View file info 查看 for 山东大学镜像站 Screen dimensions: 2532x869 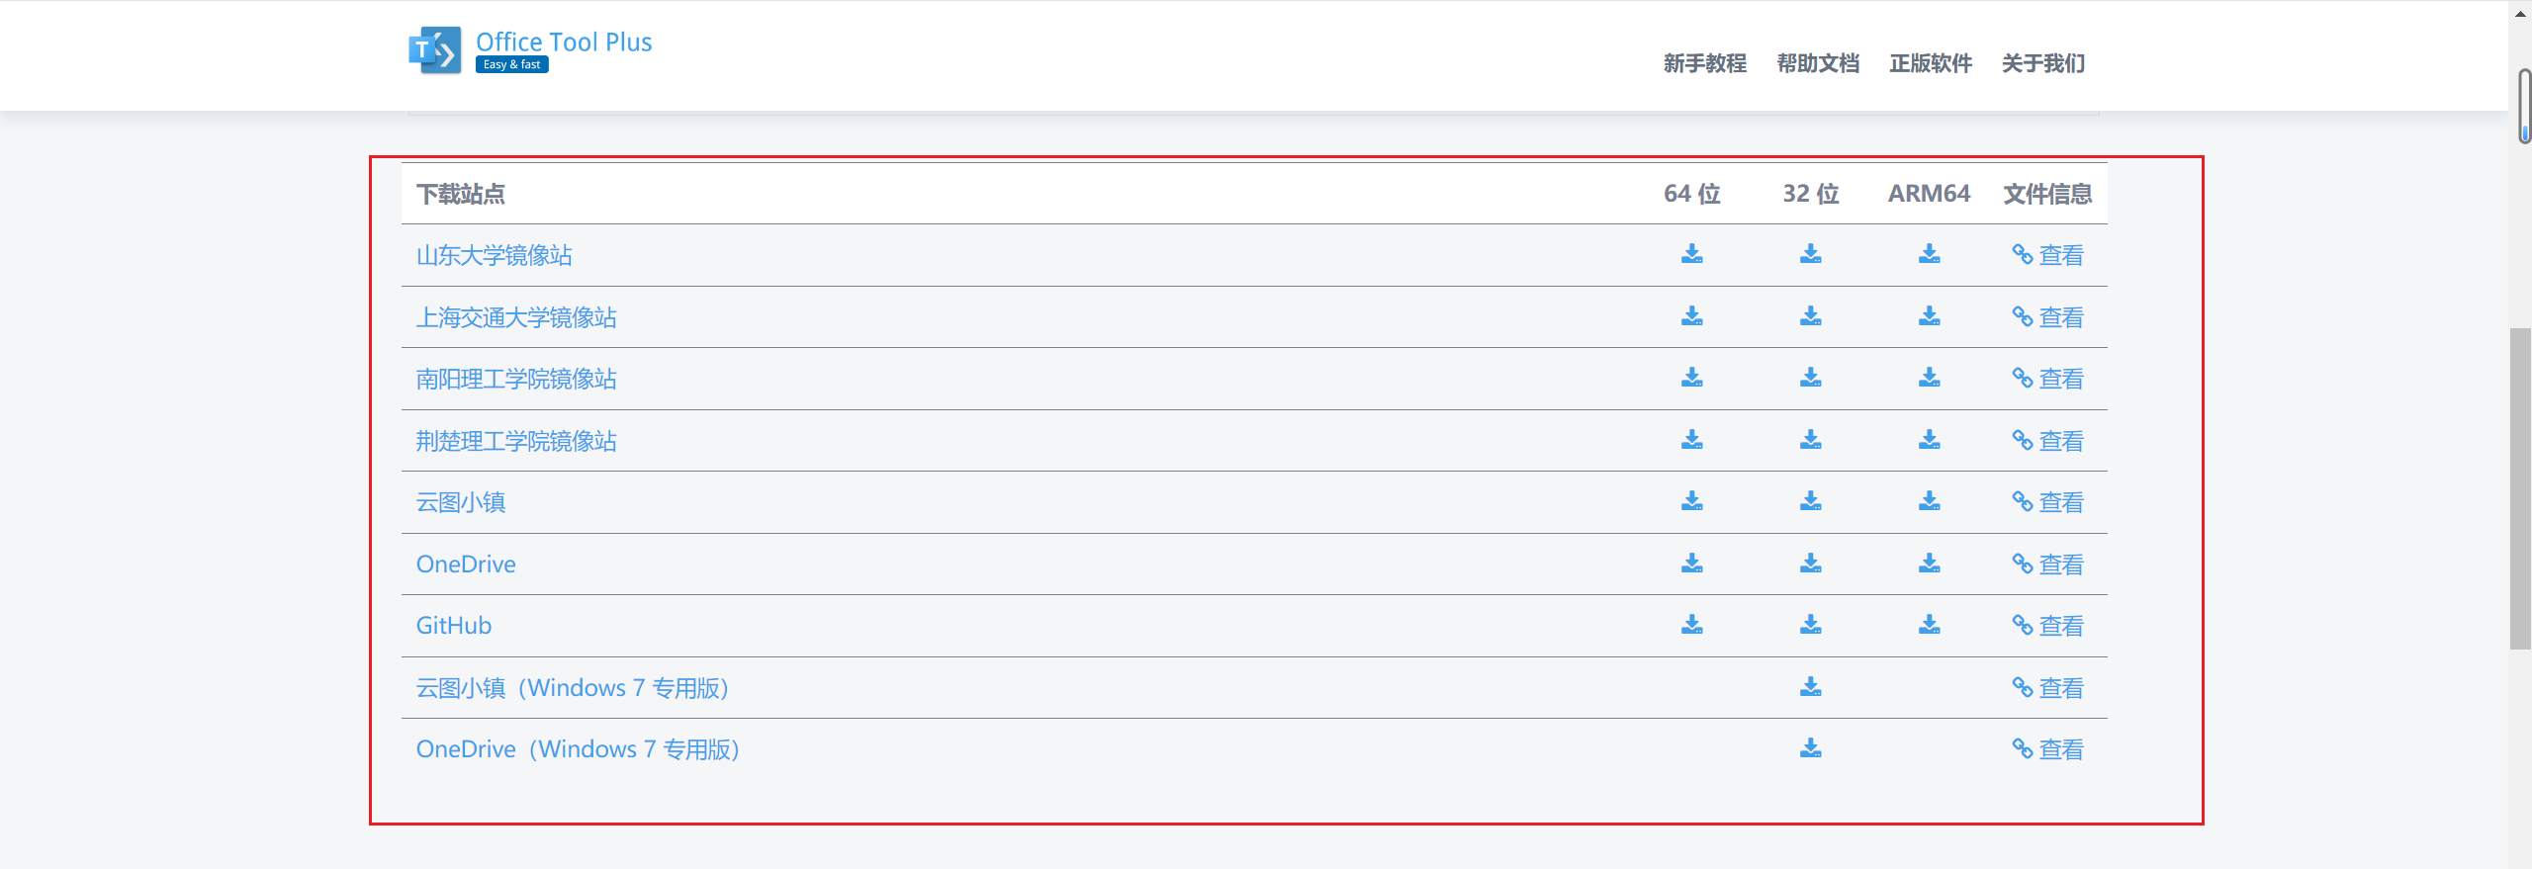click(x=2048, y=255)
